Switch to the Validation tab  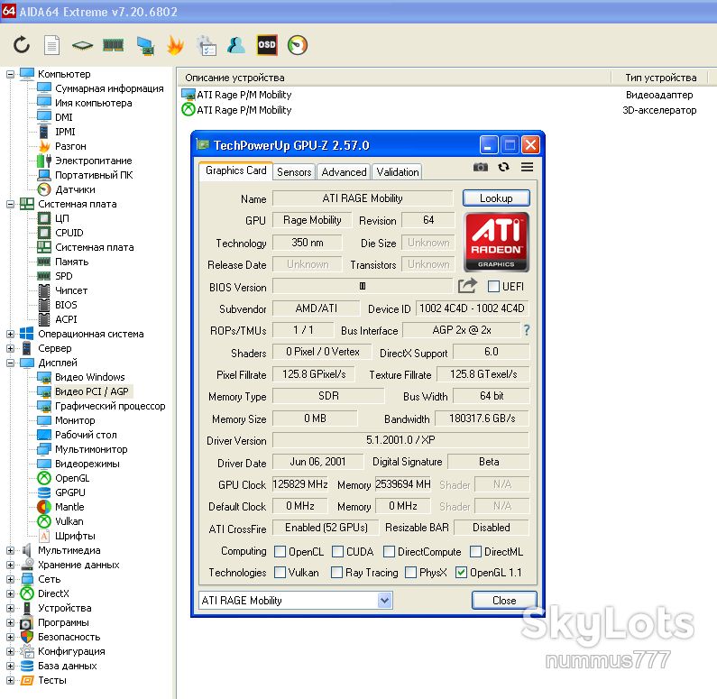click(x=398, y=172)
